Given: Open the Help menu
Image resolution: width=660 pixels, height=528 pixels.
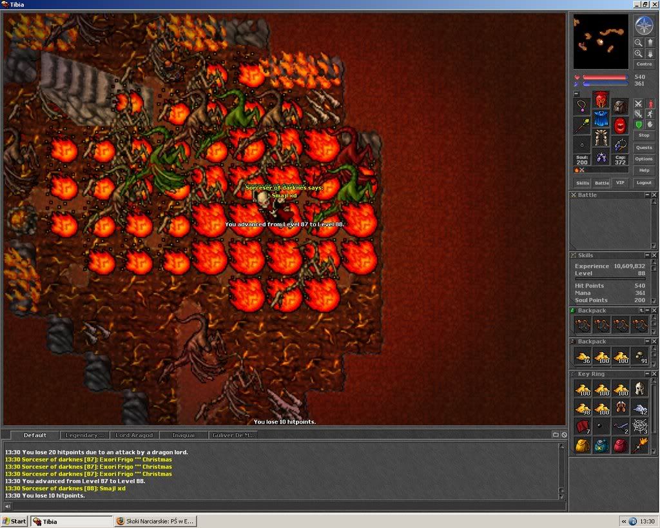Looking at the screenshot, I should (x=644, y=170).
